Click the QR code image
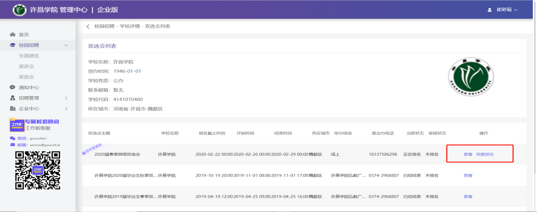The image size is (537, 212). [38, 170]
